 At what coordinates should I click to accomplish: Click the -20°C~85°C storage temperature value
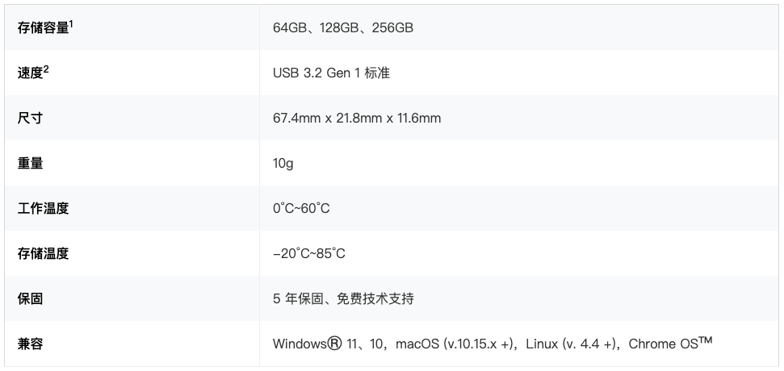pos(309,254)
